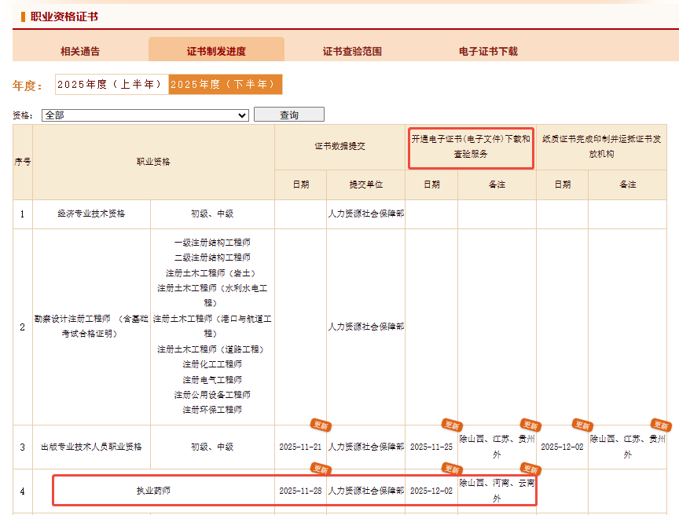Screen dimensions: 679x515
Task: Go to the 电子证书下载 tab
Action: pyautogui.click(x=488, y=51)
